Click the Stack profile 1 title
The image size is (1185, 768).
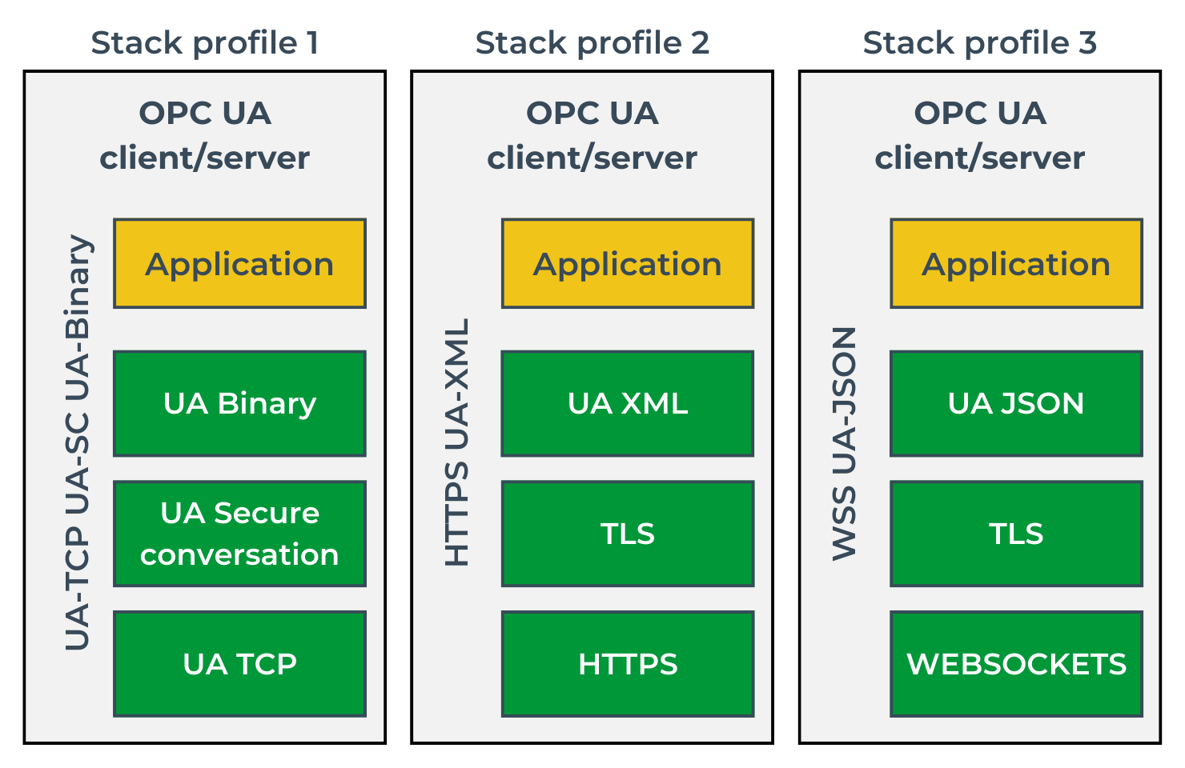205,43
